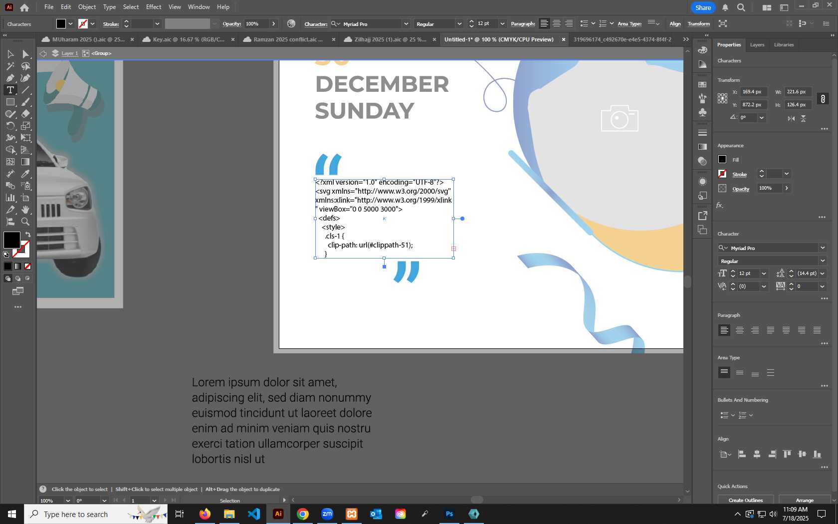Open the rotation angle dropdown in Transform

coord(762,118)
